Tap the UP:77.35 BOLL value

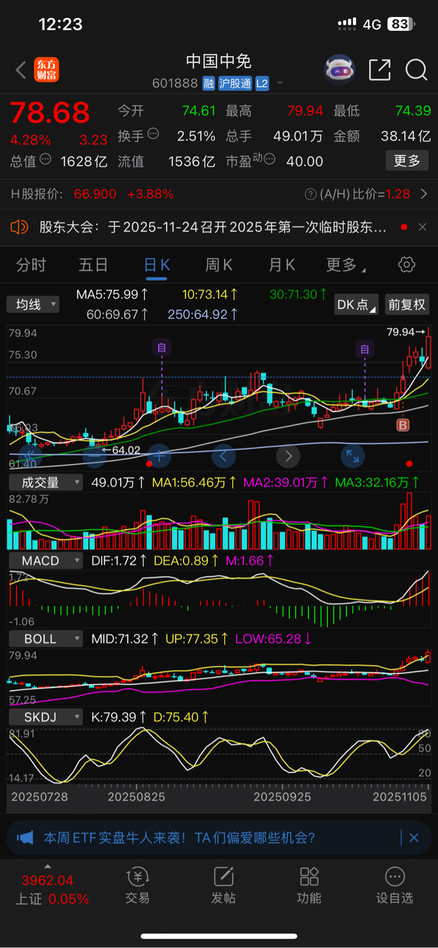pos(197,639)
